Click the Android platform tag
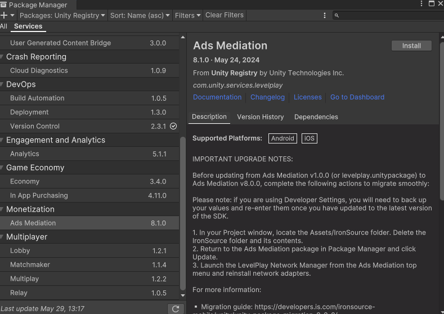 282,138
